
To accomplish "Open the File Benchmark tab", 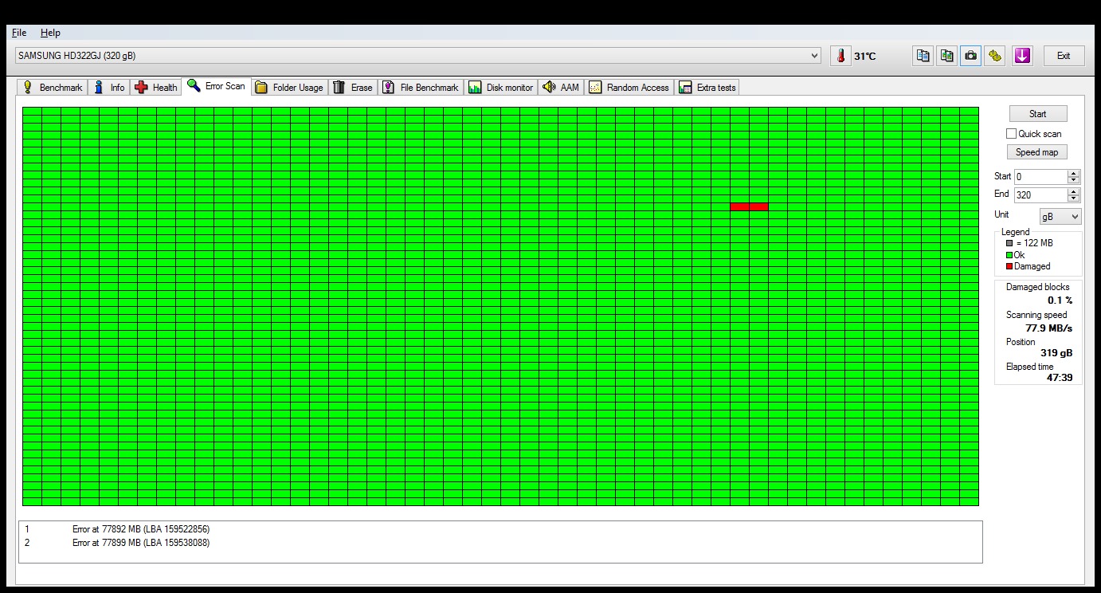I will click(420, 88).
